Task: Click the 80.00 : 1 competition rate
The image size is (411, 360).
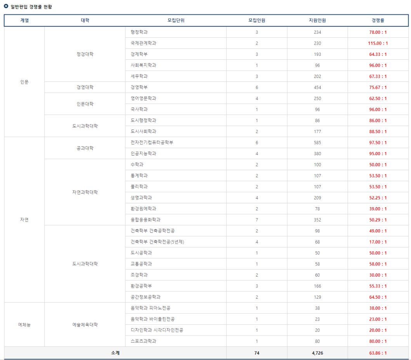Action: (x=378, y=341)
